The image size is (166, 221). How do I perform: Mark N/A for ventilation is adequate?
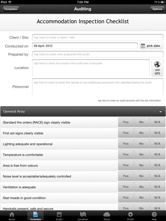click(x=157, y=187)
